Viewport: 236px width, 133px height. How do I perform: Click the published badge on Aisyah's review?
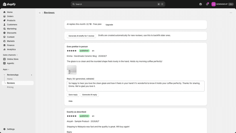coord(84,116)
